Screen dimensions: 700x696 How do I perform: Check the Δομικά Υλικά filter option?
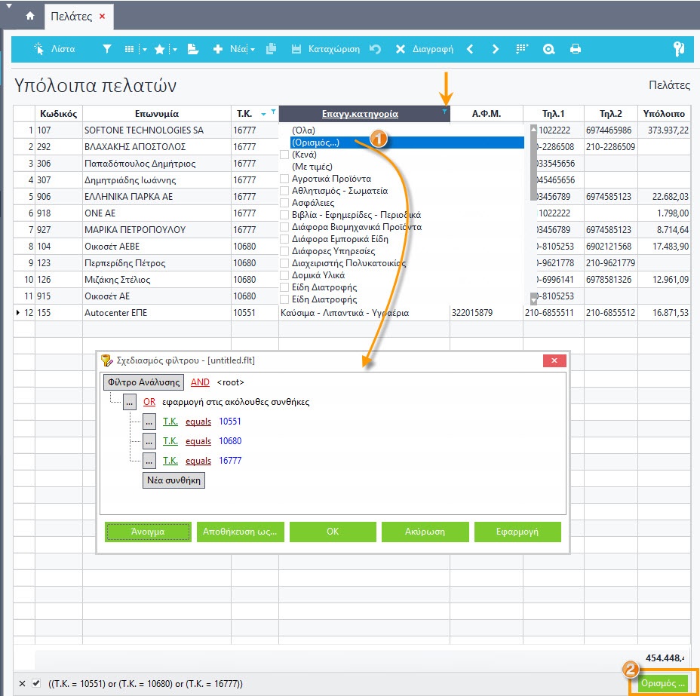(x=284, y=275)
